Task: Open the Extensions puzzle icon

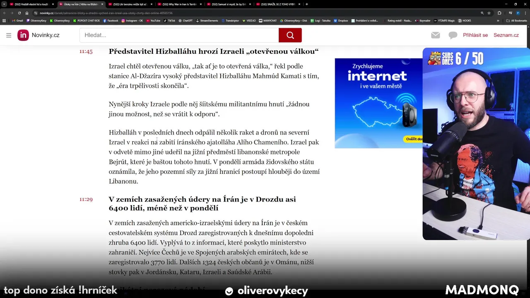Action: 499,13
